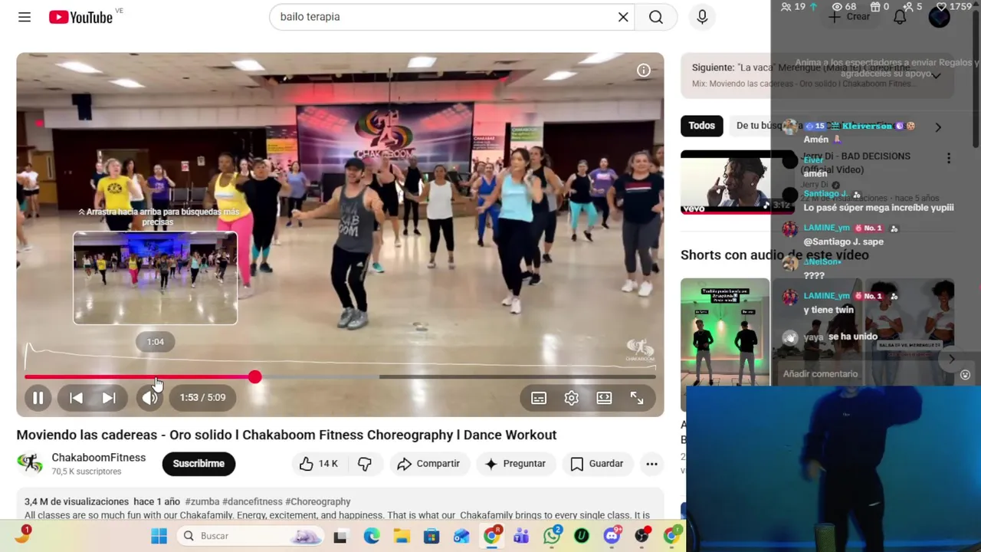Open options for the BAD DECISIONS video
Viewport: 981px width, 552px height.
[x=948, y=158]
